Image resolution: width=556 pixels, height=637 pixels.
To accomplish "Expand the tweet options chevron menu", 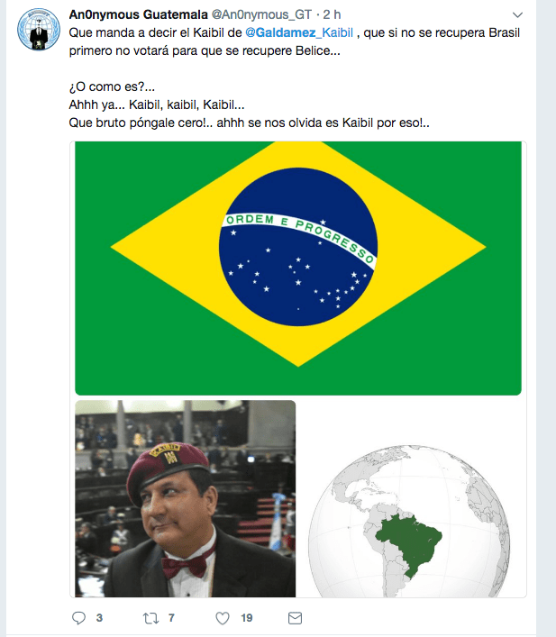I will coord(517,15).
